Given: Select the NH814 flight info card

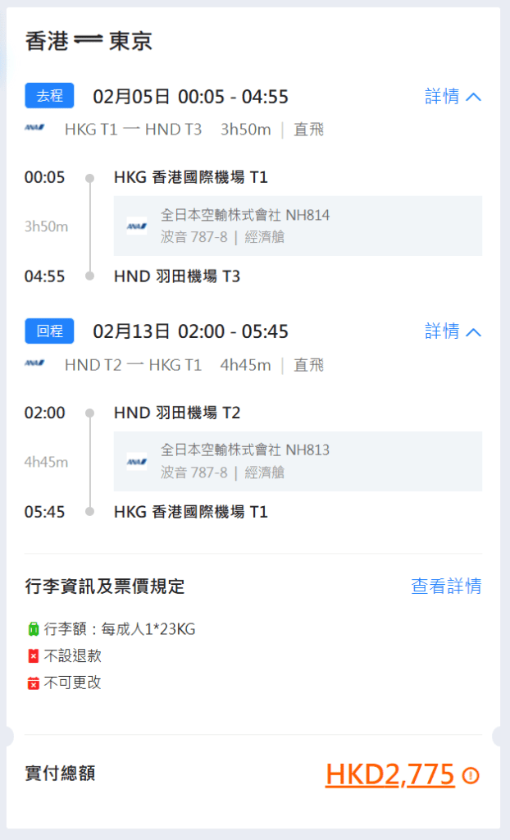Looking at the screenshot, I should click(x=298, y=226).
